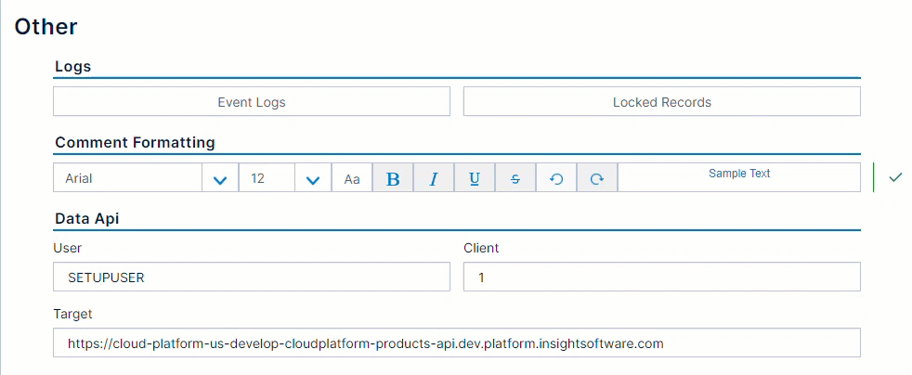Open the Locked Records log
This screenshot has width=912, height=375.
(x=661, y=102)
